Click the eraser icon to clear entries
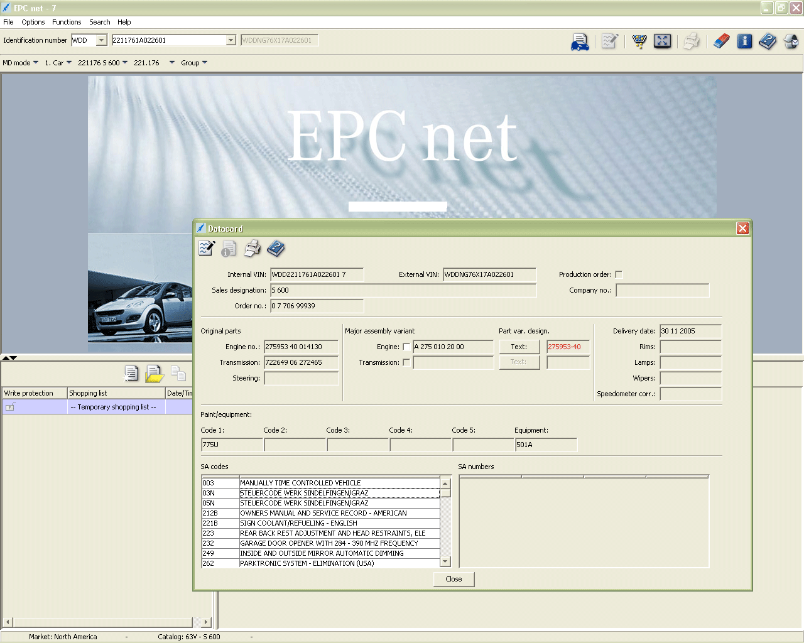 [x=722, y=41]
